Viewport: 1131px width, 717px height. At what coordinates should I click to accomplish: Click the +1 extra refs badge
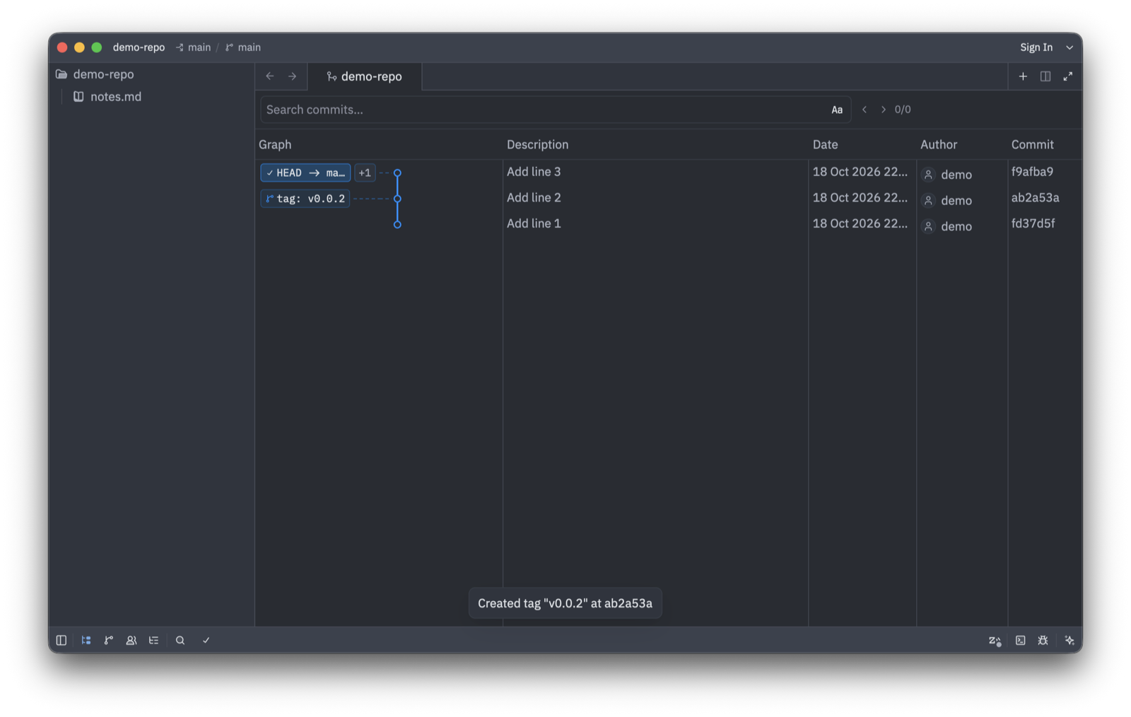pyautogui.click(x=365, y=173)
